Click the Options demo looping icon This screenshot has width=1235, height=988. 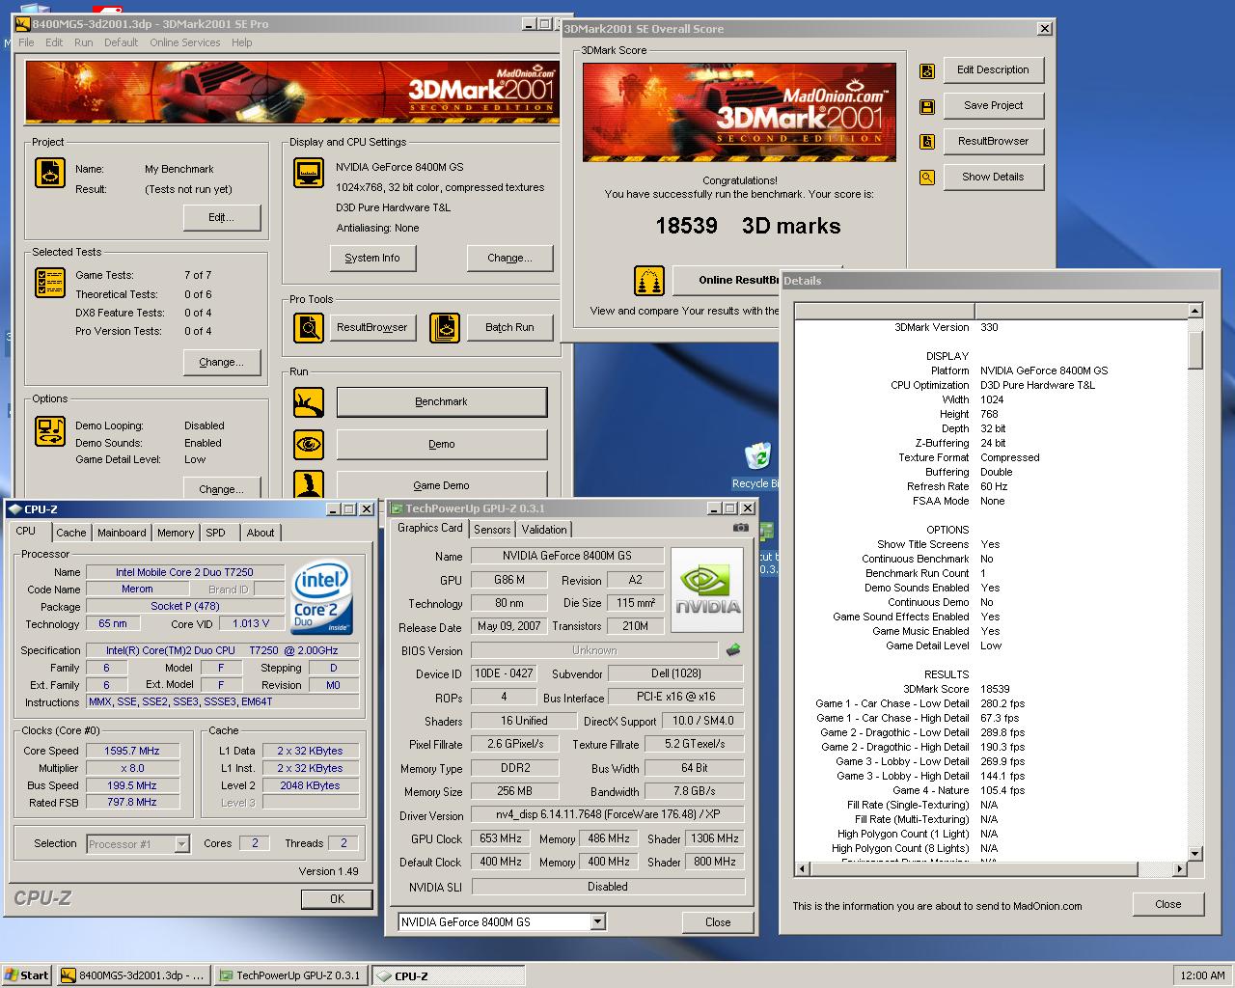50,431
